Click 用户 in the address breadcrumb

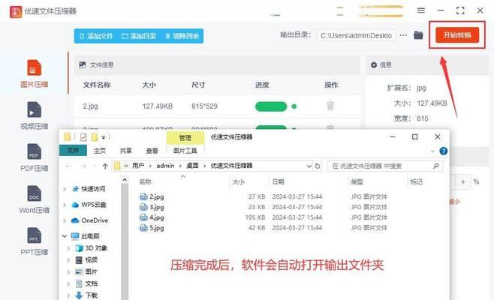(138, 166)
